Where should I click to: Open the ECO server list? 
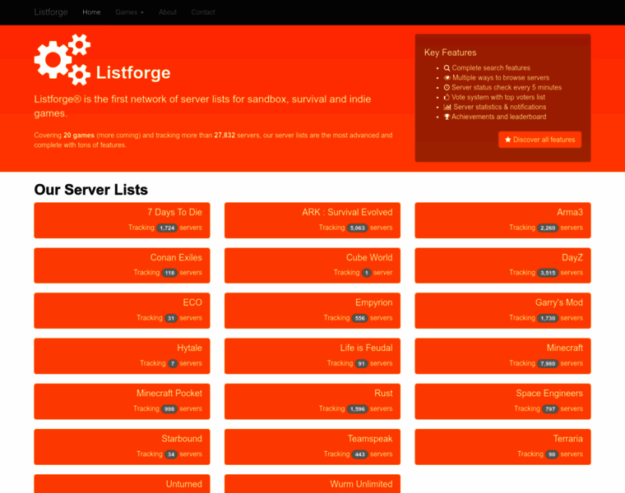[x=122, y=311]
